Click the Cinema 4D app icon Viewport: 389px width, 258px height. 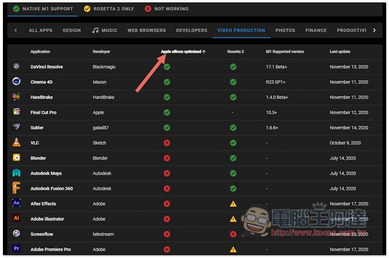coord(17,81)
